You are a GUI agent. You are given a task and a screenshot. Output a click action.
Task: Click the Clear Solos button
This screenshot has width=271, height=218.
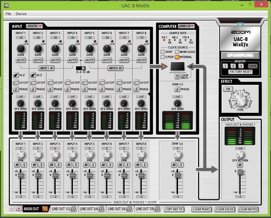click(225, 209)
